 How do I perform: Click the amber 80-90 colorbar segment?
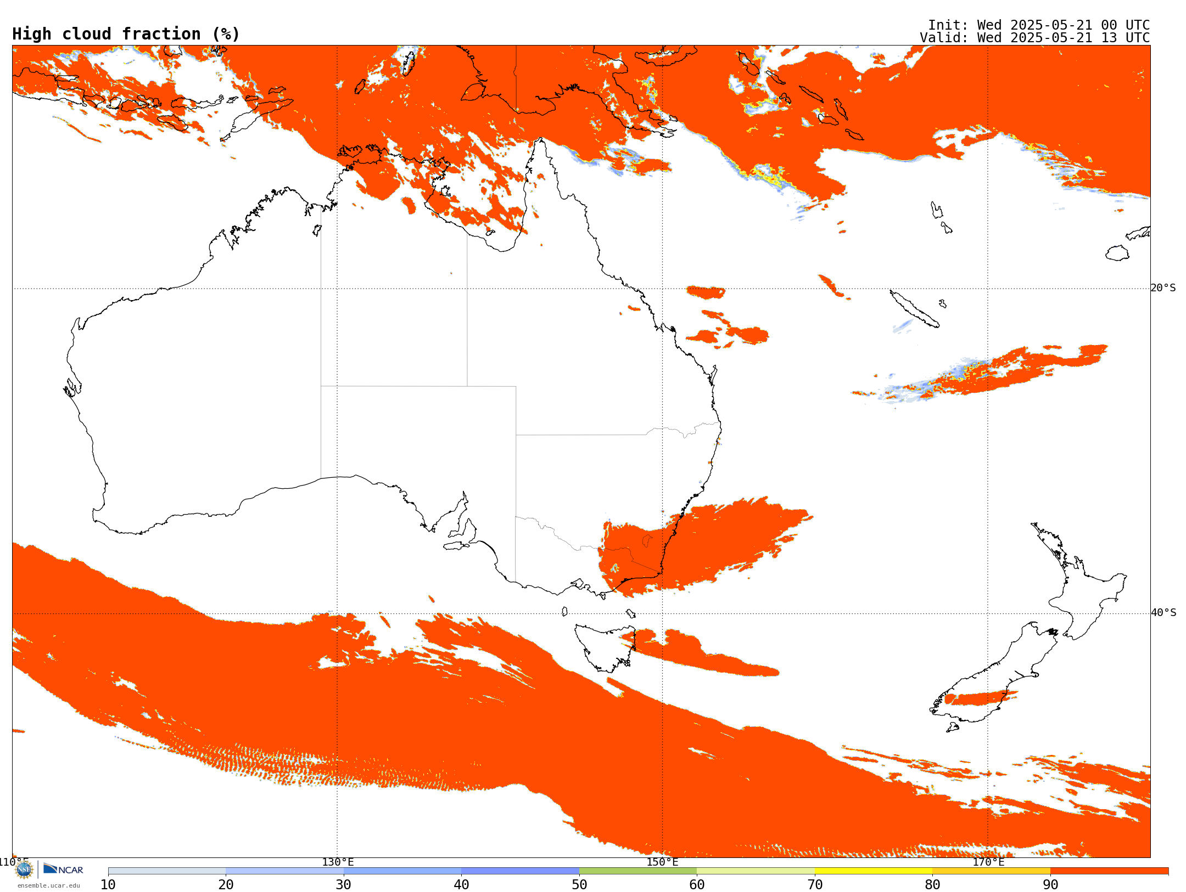point(991,871)
